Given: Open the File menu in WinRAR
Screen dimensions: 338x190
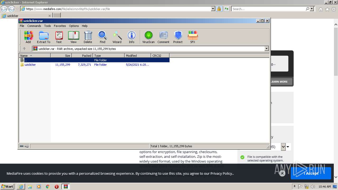Looking at the screenshot, I should [x=22, y=26].
